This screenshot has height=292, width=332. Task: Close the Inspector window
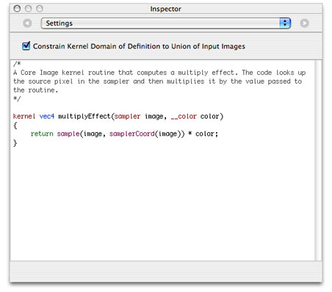(x=17, y=9)
